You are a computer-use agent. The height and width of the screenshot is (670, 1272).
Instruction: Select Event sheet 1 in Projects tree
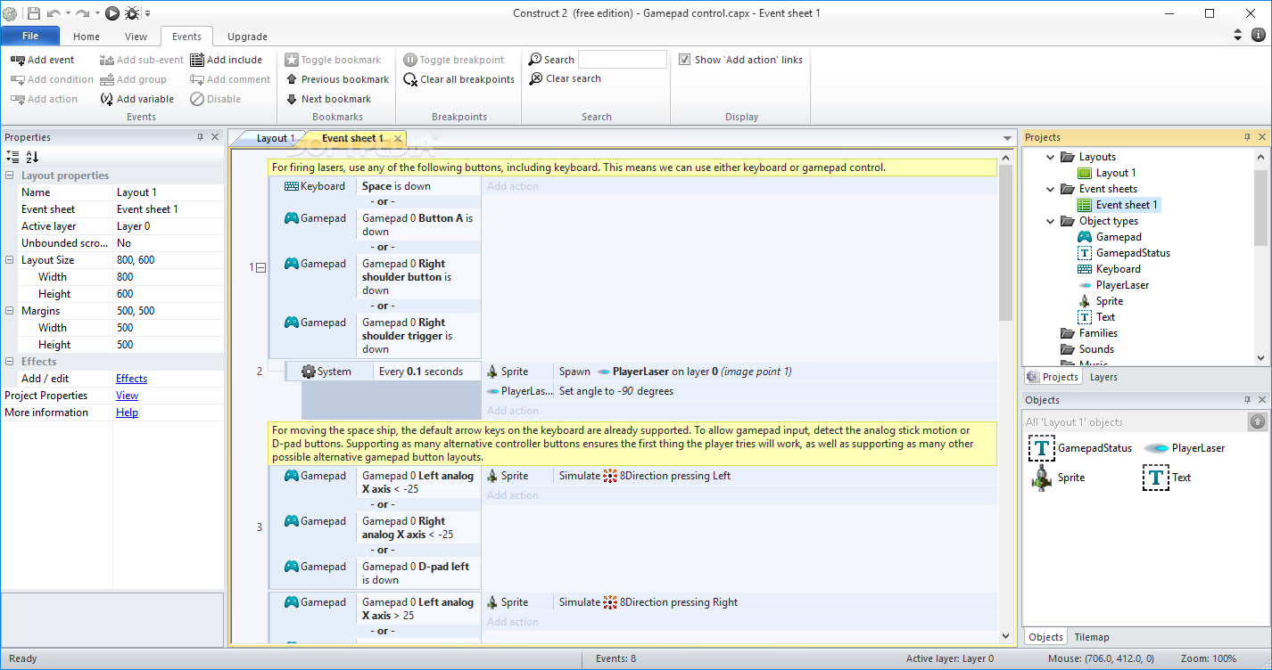[1118, 205]
